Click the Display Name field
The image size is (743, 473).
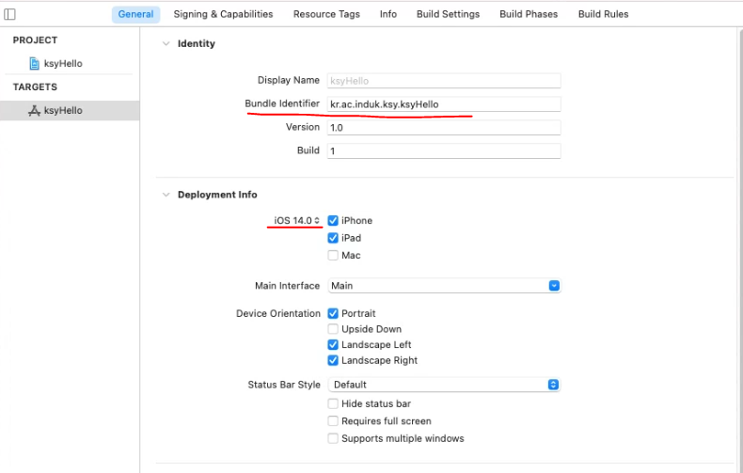[x=444, y=81]
